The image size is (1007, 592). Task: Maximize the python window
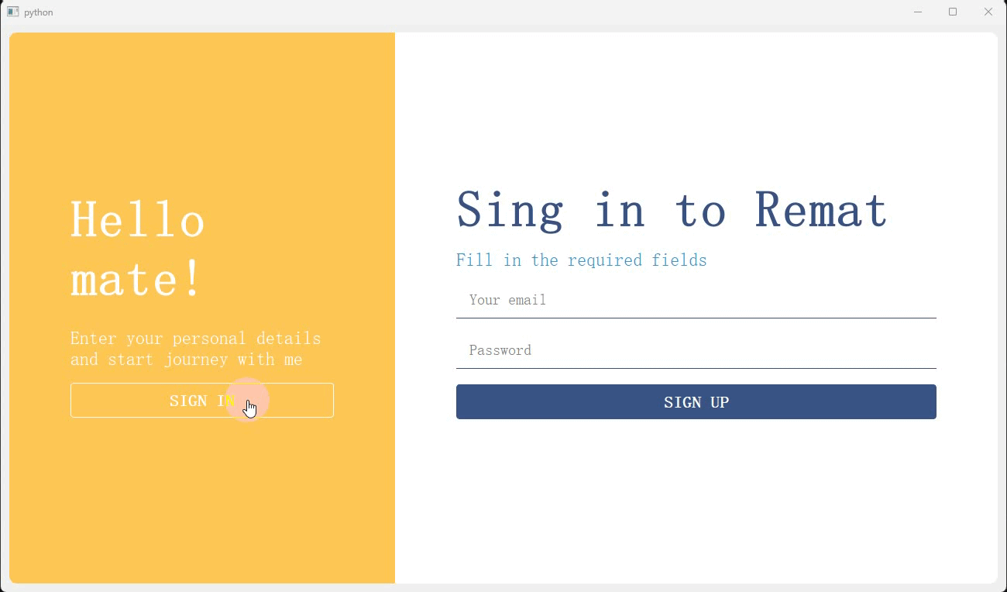point(953,12)
